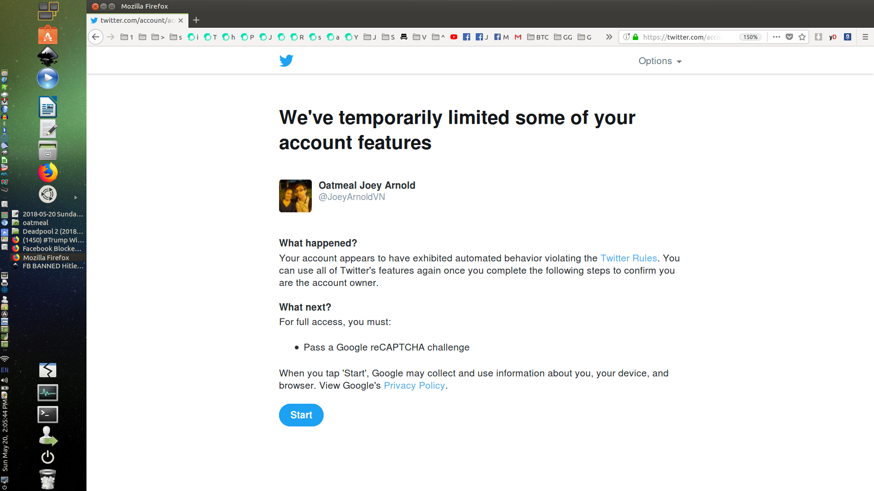Screen dimensions: 874x491
Task: Expand the Options dropdown
Action: (660, 61)
